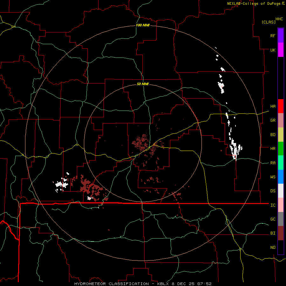Click the magenta UK legend swatch
This screenshot has height=286, width=286.
coord(281,50)
